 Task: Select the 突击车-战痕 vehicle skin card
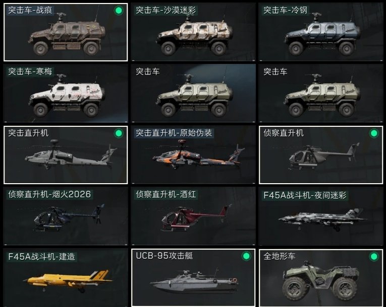[66, 32]
